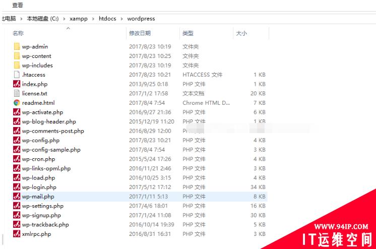Viewport: 376px width, 249px height.
Task: Click the Chrome HTML D... type cell
Action: click(206, 103)
